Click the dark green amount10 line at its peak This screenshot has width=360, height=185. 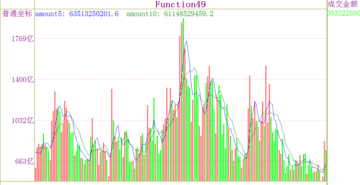coord(195,68)
